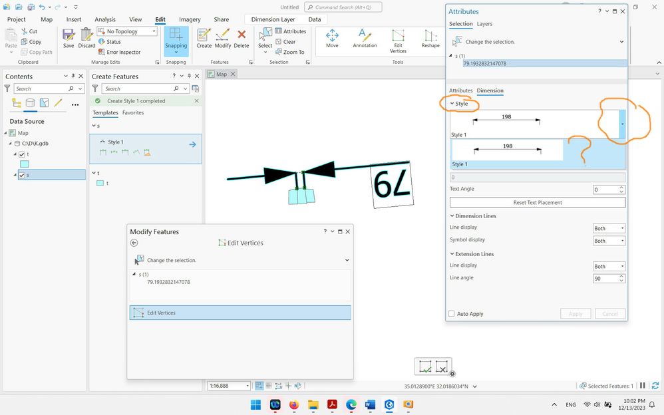Click the Undo icon in quick access
664x415 pixels.
[42, 7]
